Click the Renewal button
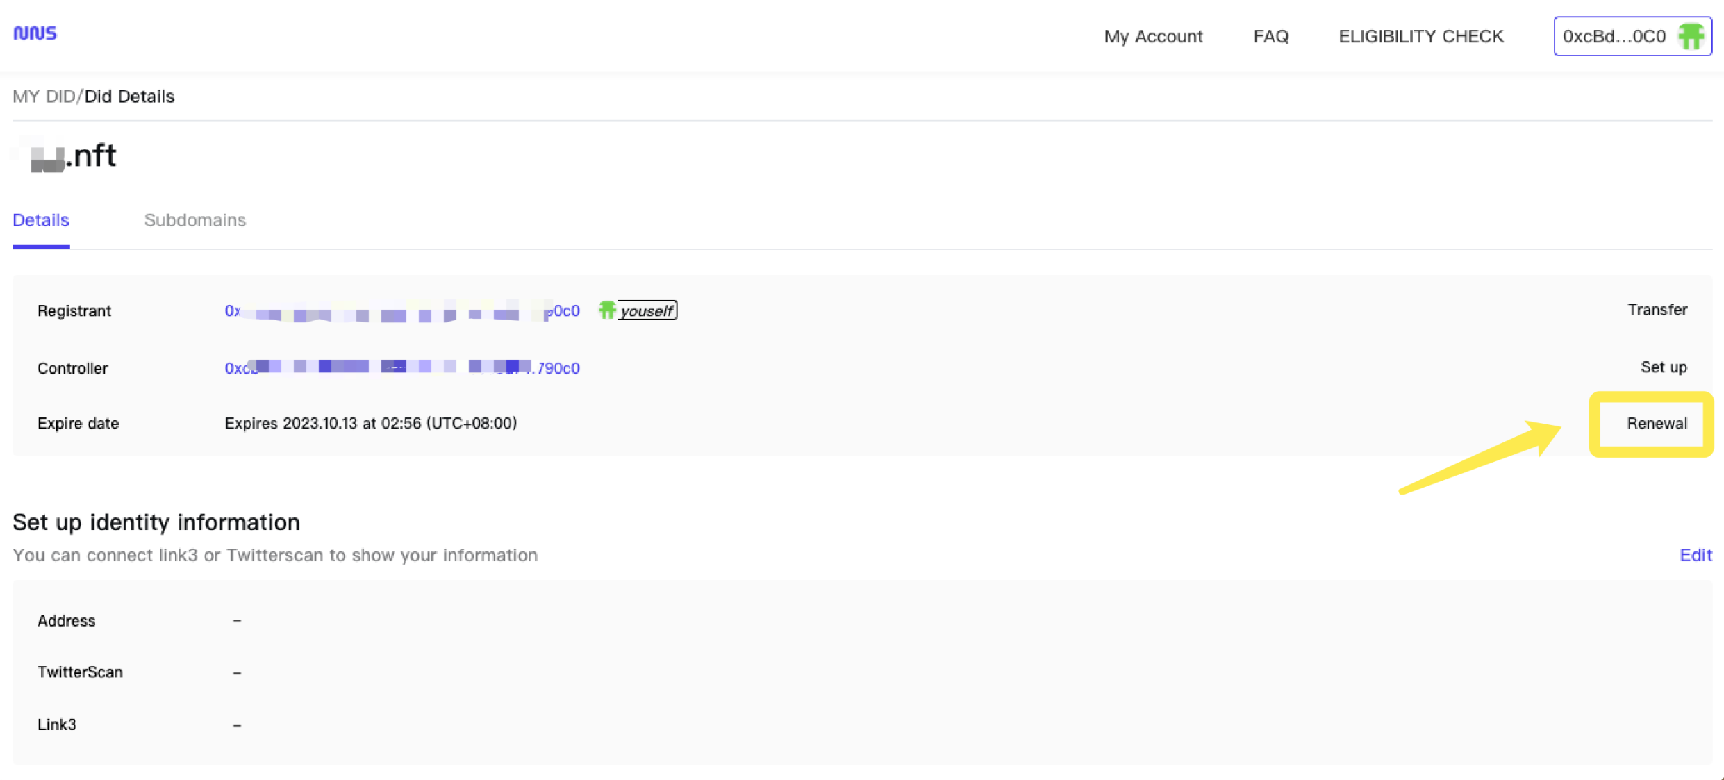The height and width of the screenshot is (780, 1724). click(1656, 423)
